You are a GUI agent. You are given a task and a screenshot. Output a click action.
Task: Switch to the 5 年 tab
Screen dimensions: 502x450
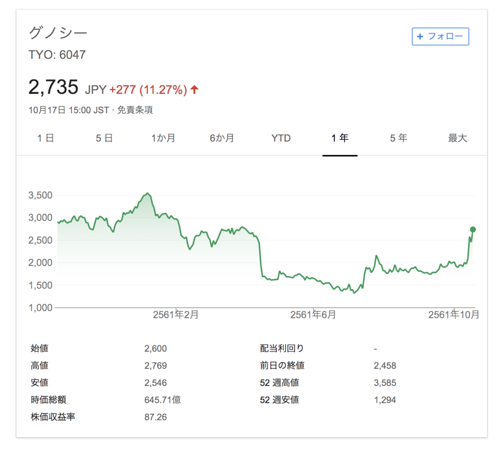click(399, 138)
